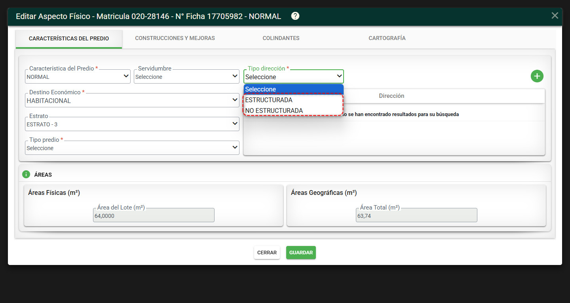Click the Dirección column header

click(391, 96)
